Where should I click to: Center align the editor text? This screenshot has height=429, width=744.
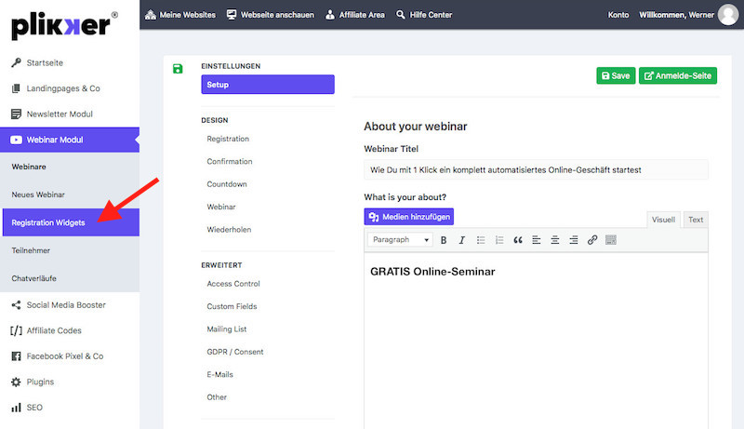(x=555, y=240)
